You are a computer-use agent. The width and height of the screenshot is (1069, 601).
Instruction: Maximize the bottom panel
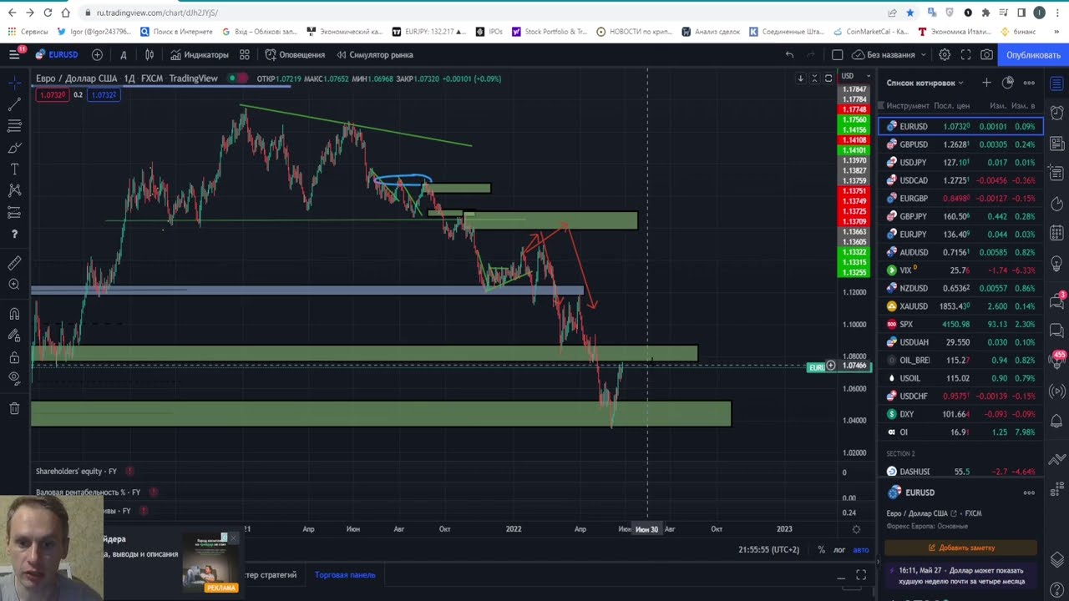click(x=861, y=575)
